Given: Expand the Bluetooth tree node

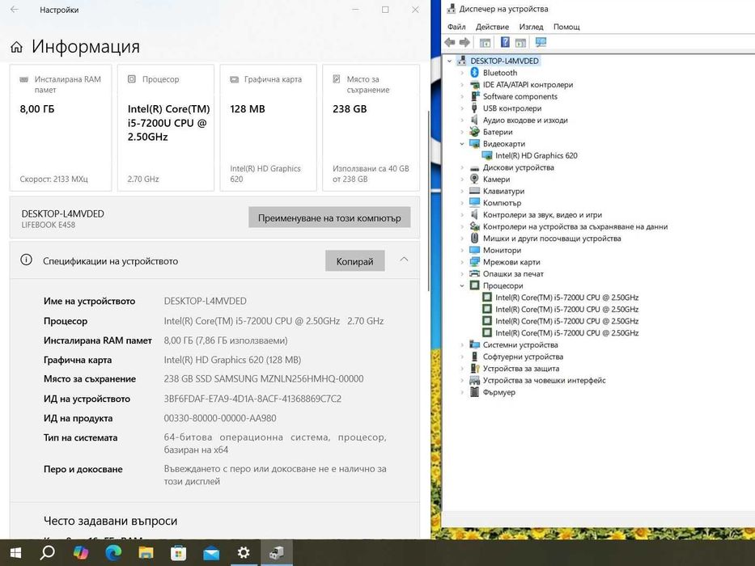Looking at the screenshot, I should click(x=462, y=73).
